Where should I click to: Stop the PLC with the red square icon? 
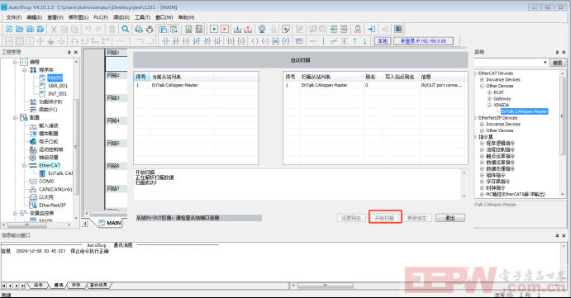pyautogui.click(x=225, y=29)
